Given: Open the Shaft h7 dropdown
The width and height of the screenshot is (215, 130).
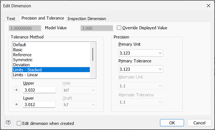Looking at the screenshot, I should 80,105.
